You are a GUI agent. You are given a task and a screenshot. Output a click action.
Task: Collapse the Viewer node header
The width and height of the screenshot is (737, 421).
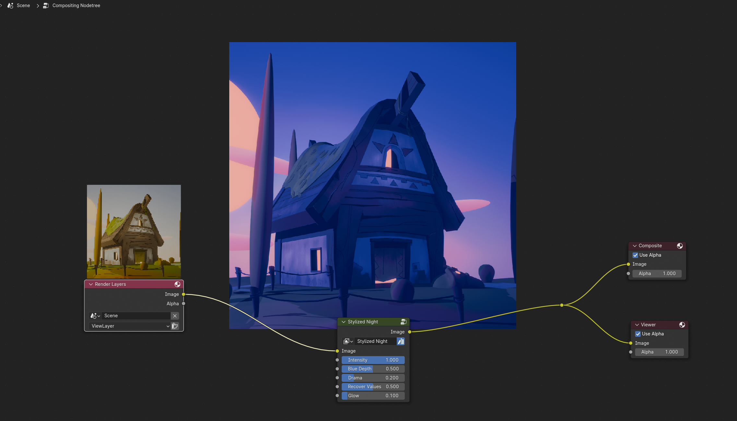pyautogui.click(x=636, y=324)
